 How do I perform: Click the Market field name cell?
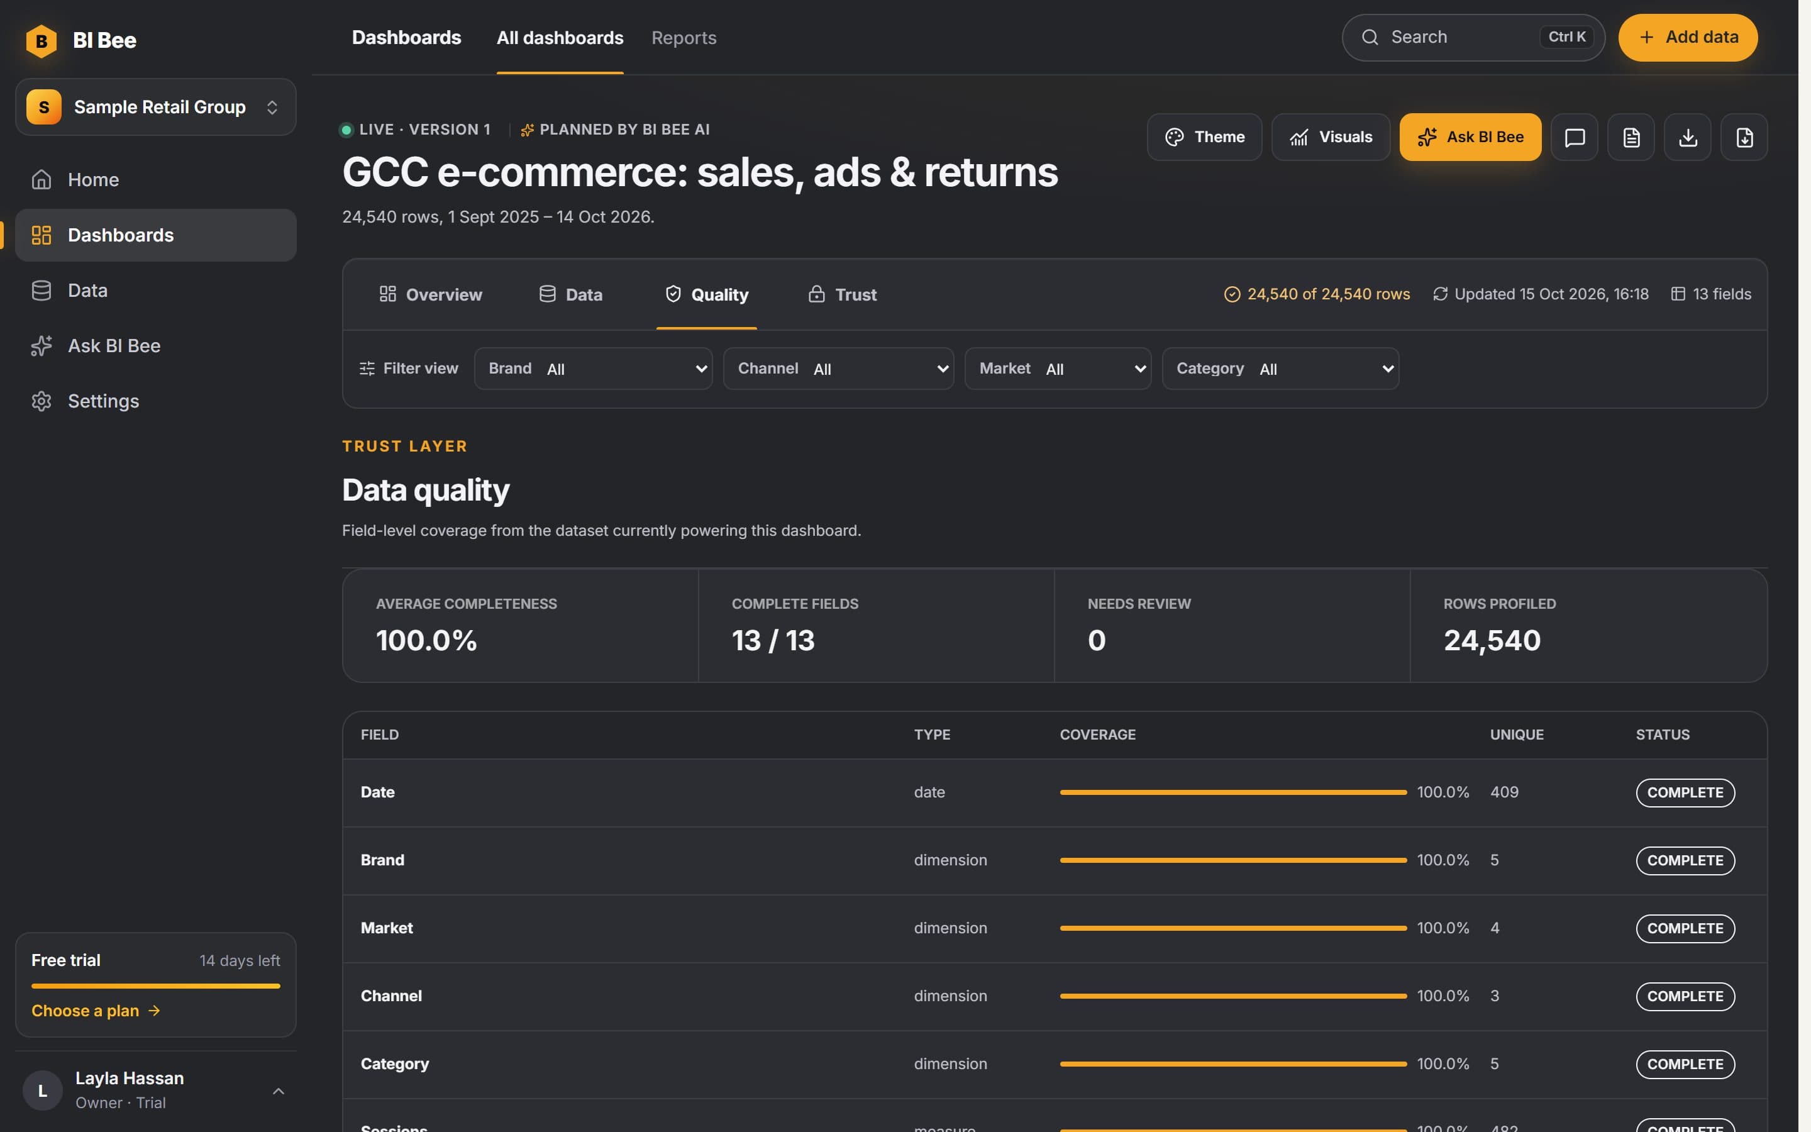pos(386,928)
